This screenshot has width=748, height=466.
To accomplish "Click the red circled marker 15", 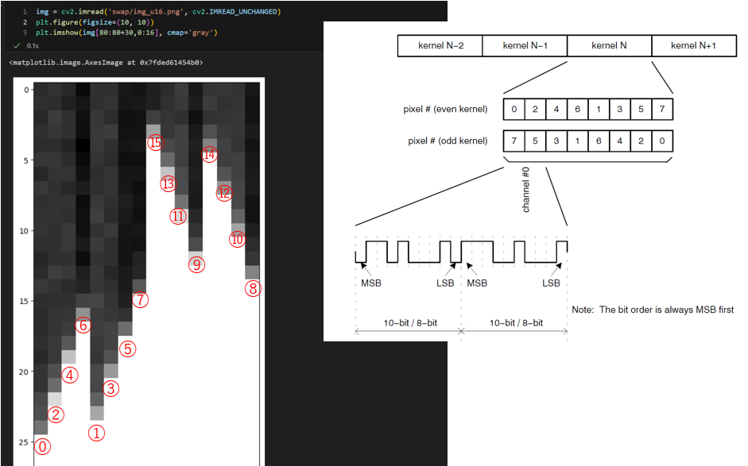I will coord(155,143).
